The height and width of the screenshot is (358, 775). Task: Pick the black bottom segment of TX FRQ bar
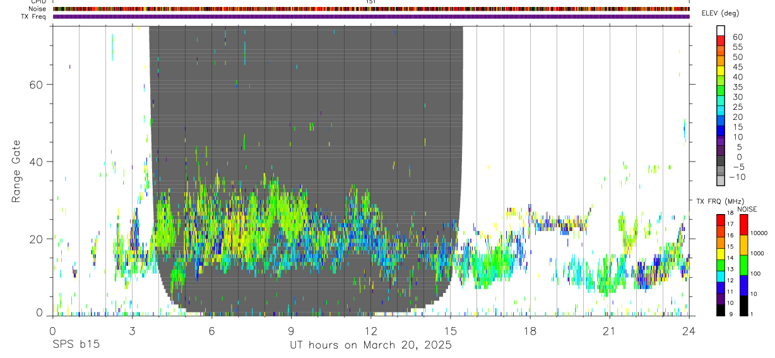click(721, 309)
